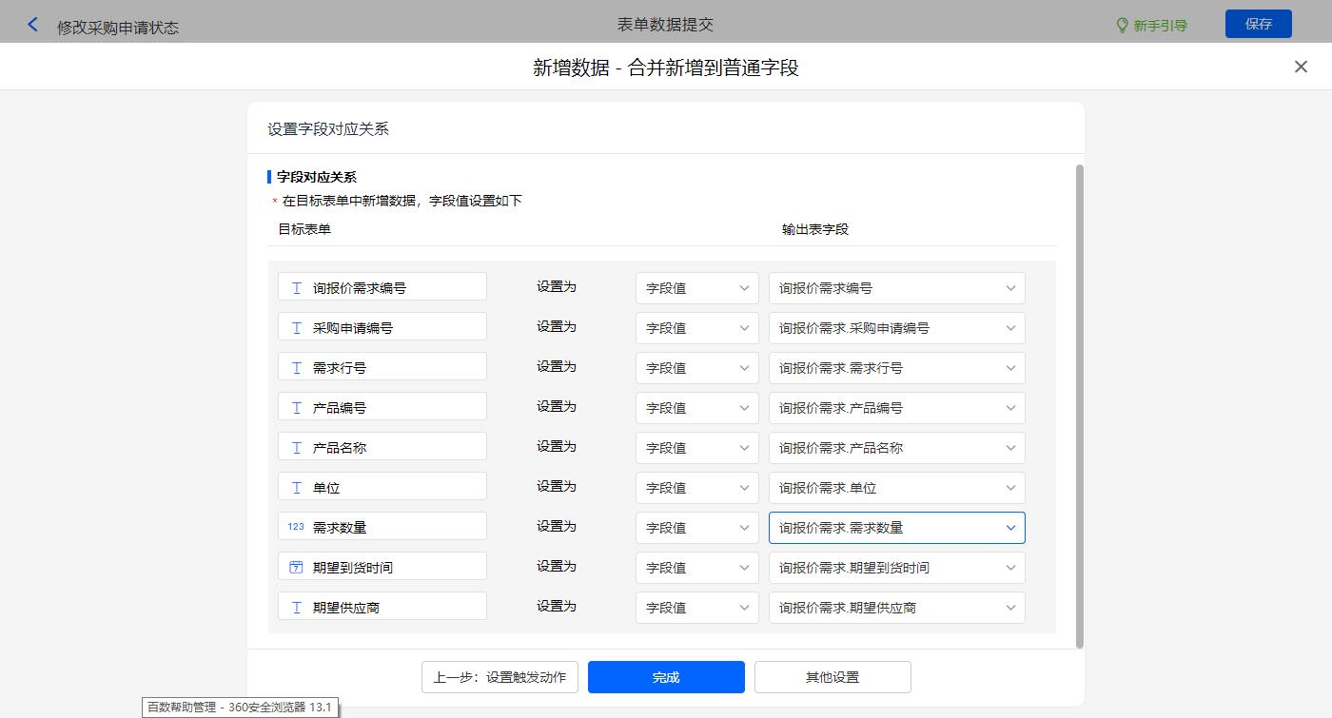Click the text type icon beside 询报价需求编号
This screenshot has height=718, width=1332.
[x=297, y=287]
